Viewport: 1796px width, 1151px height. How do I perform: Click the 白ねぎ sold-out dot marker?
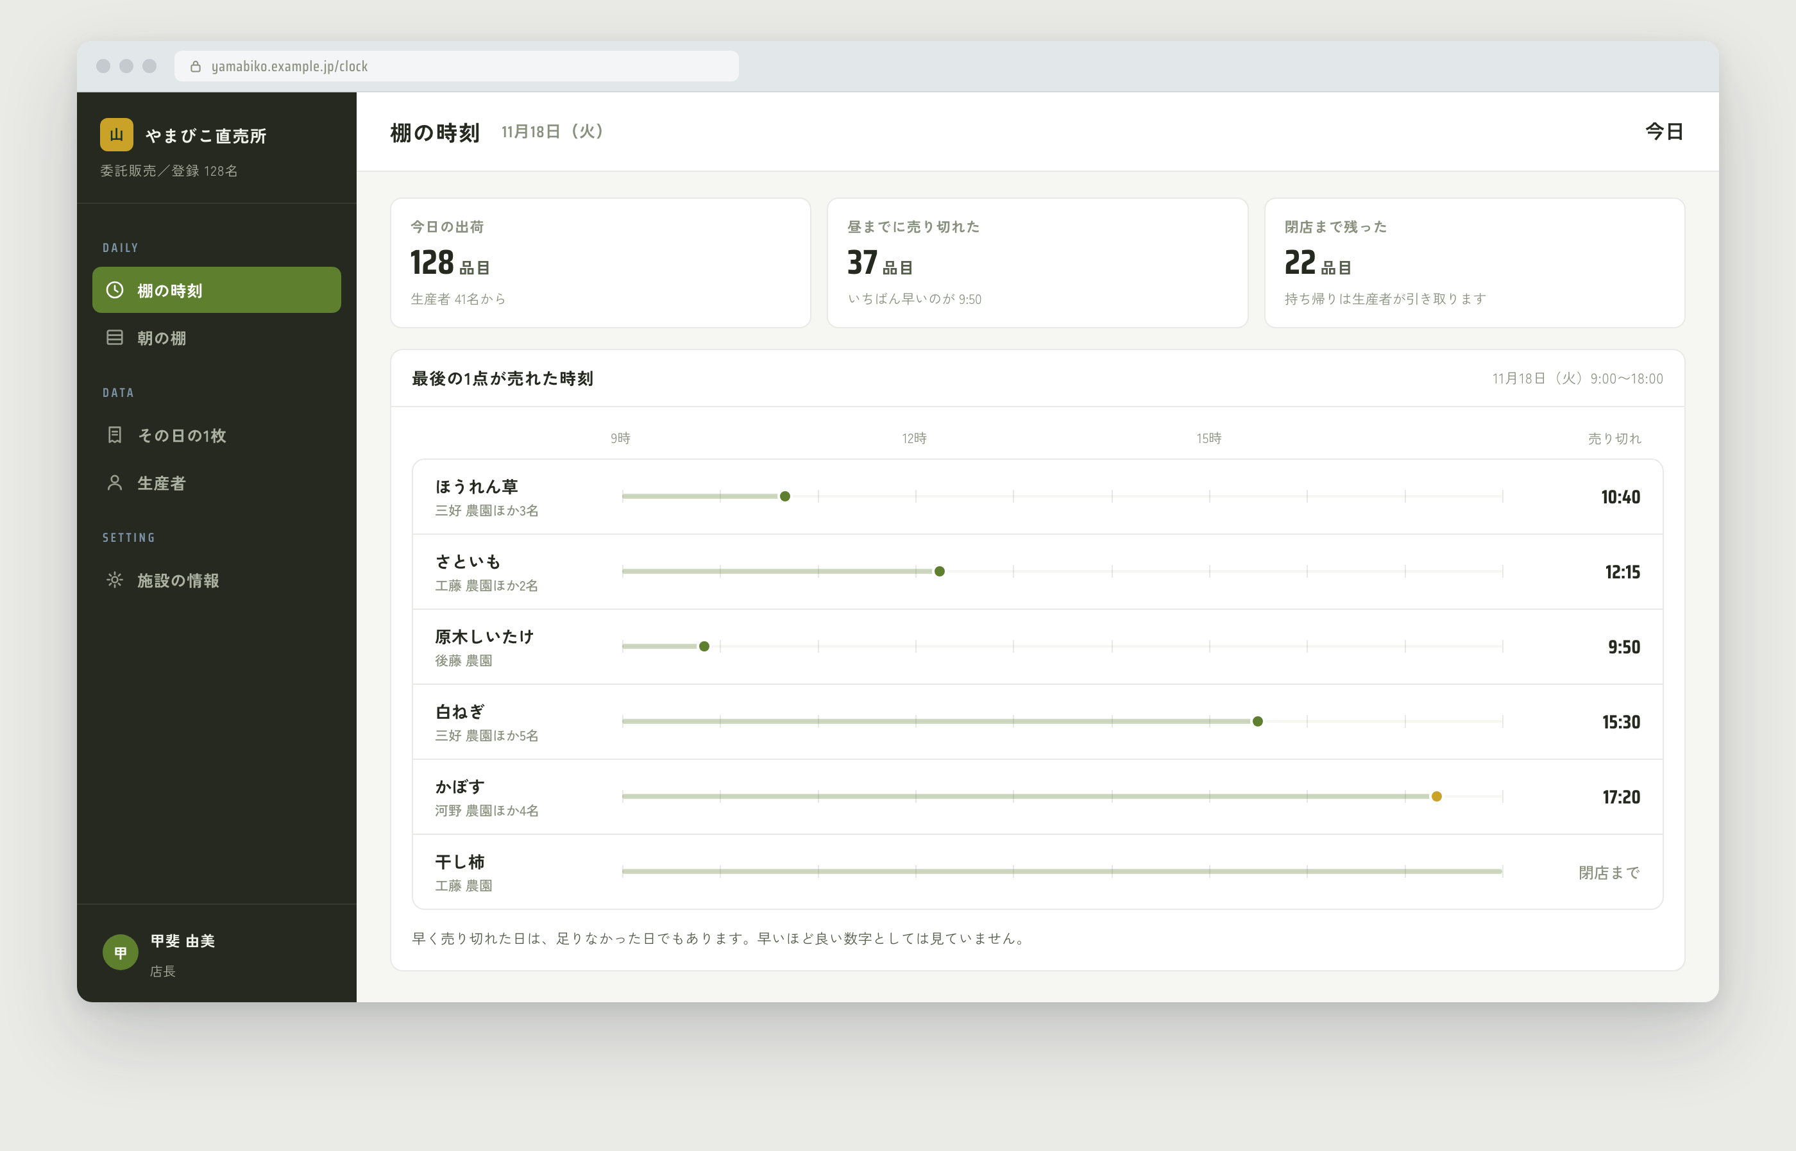click(x=1258, y=721)
